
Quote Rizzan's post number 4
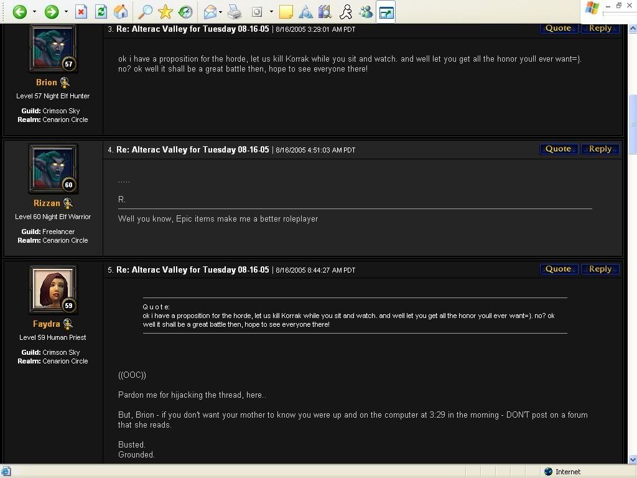coord(559,149)
